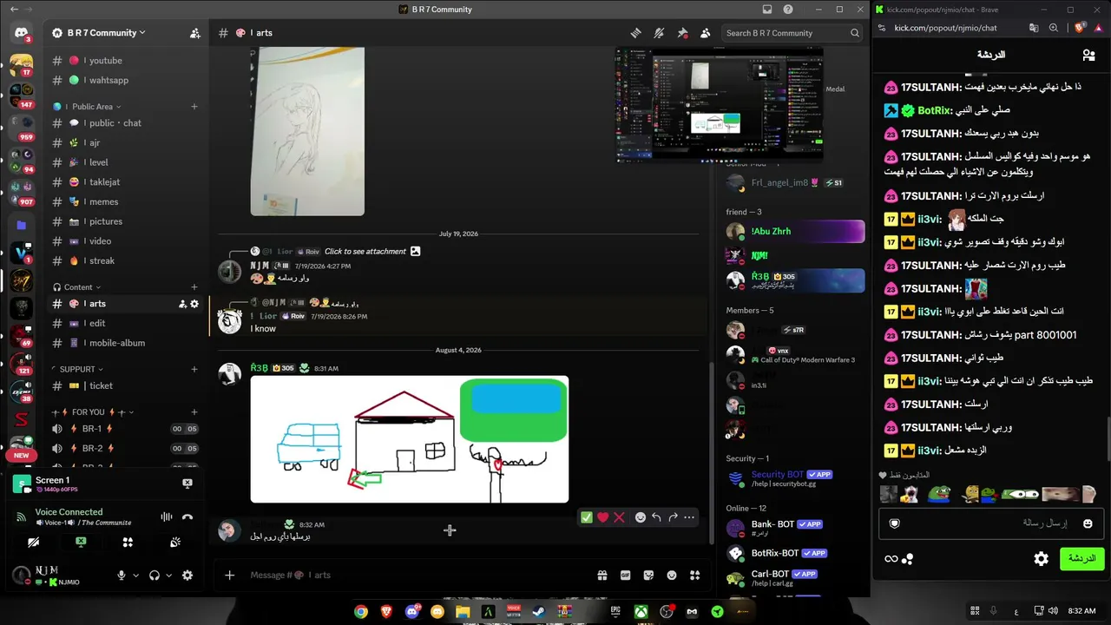
Task: Disconnect from voice with the hang-up icon
Action: tap(187, 516)
